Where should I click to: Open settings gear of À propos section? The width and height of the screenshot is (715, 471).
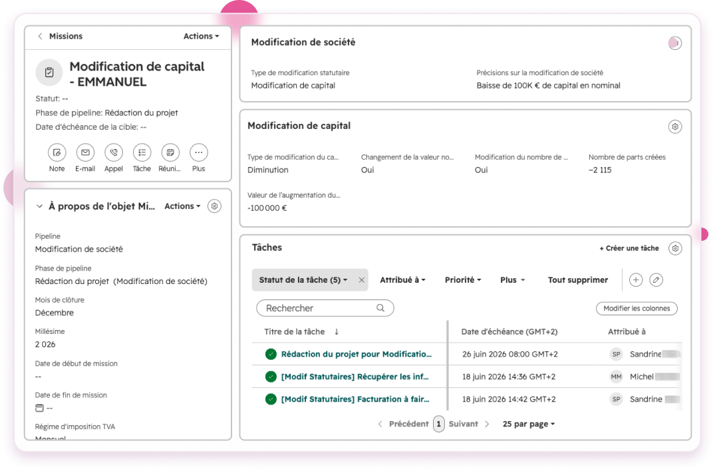click(x=214, y=206)
